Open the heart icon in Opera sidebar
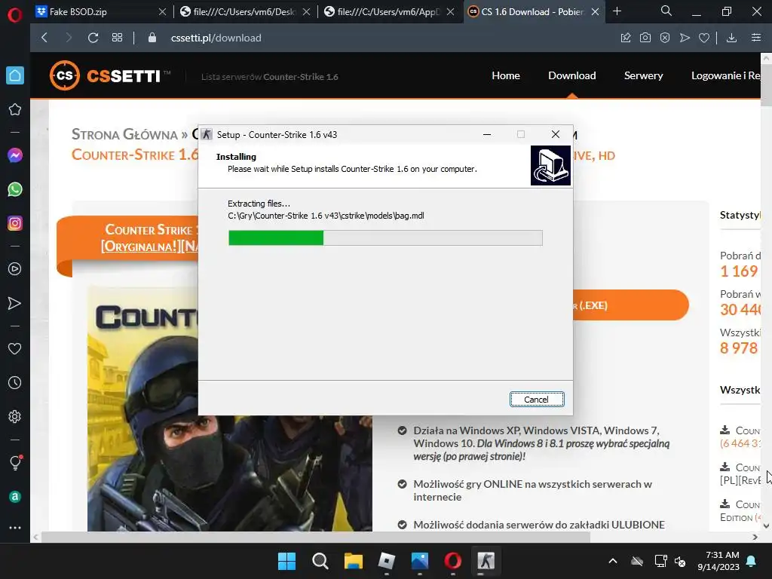Screen dimensions: 772x579 tap(15, 348)
